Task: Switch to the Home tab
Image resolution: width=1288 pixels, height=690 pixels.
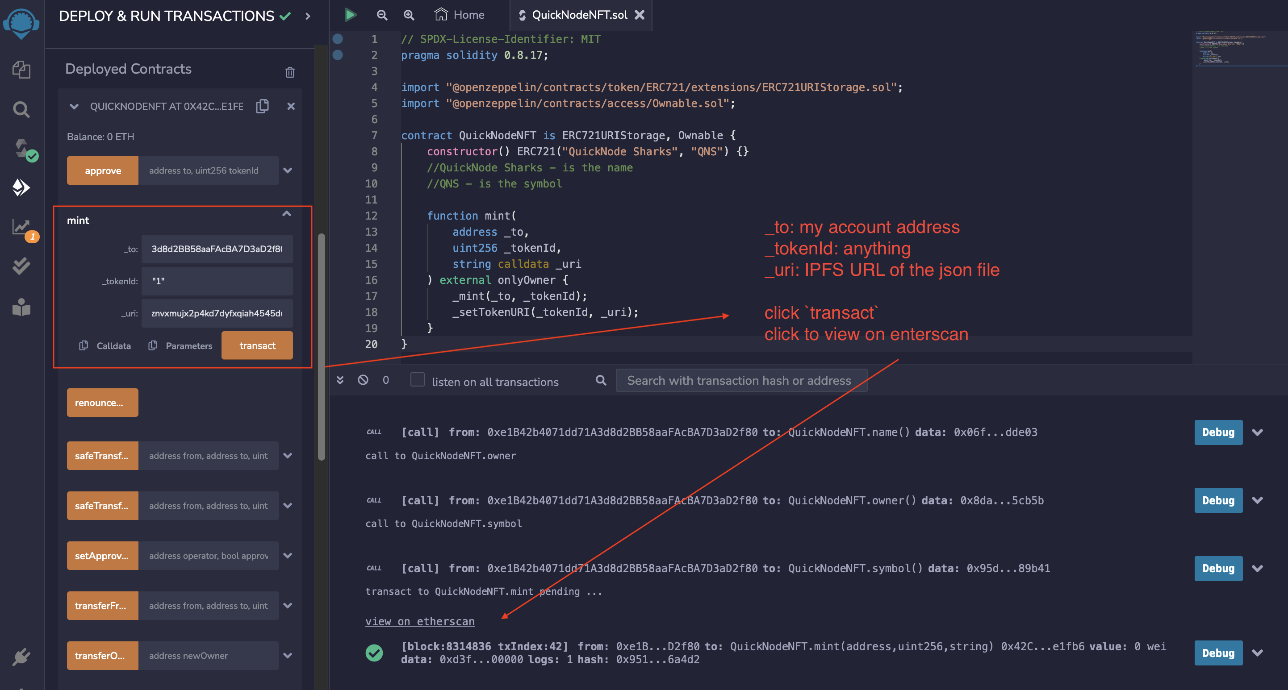Action: pos(459,14)
